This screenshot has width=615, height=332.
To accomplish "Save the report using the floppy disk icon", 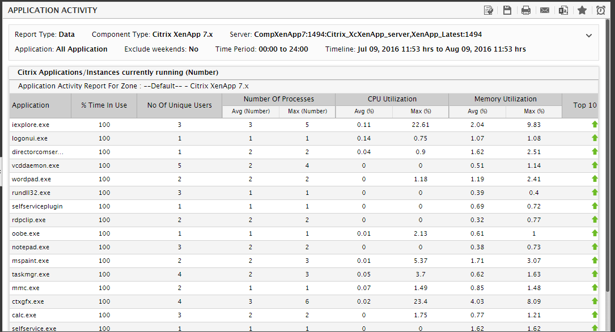I will point(507,10).
